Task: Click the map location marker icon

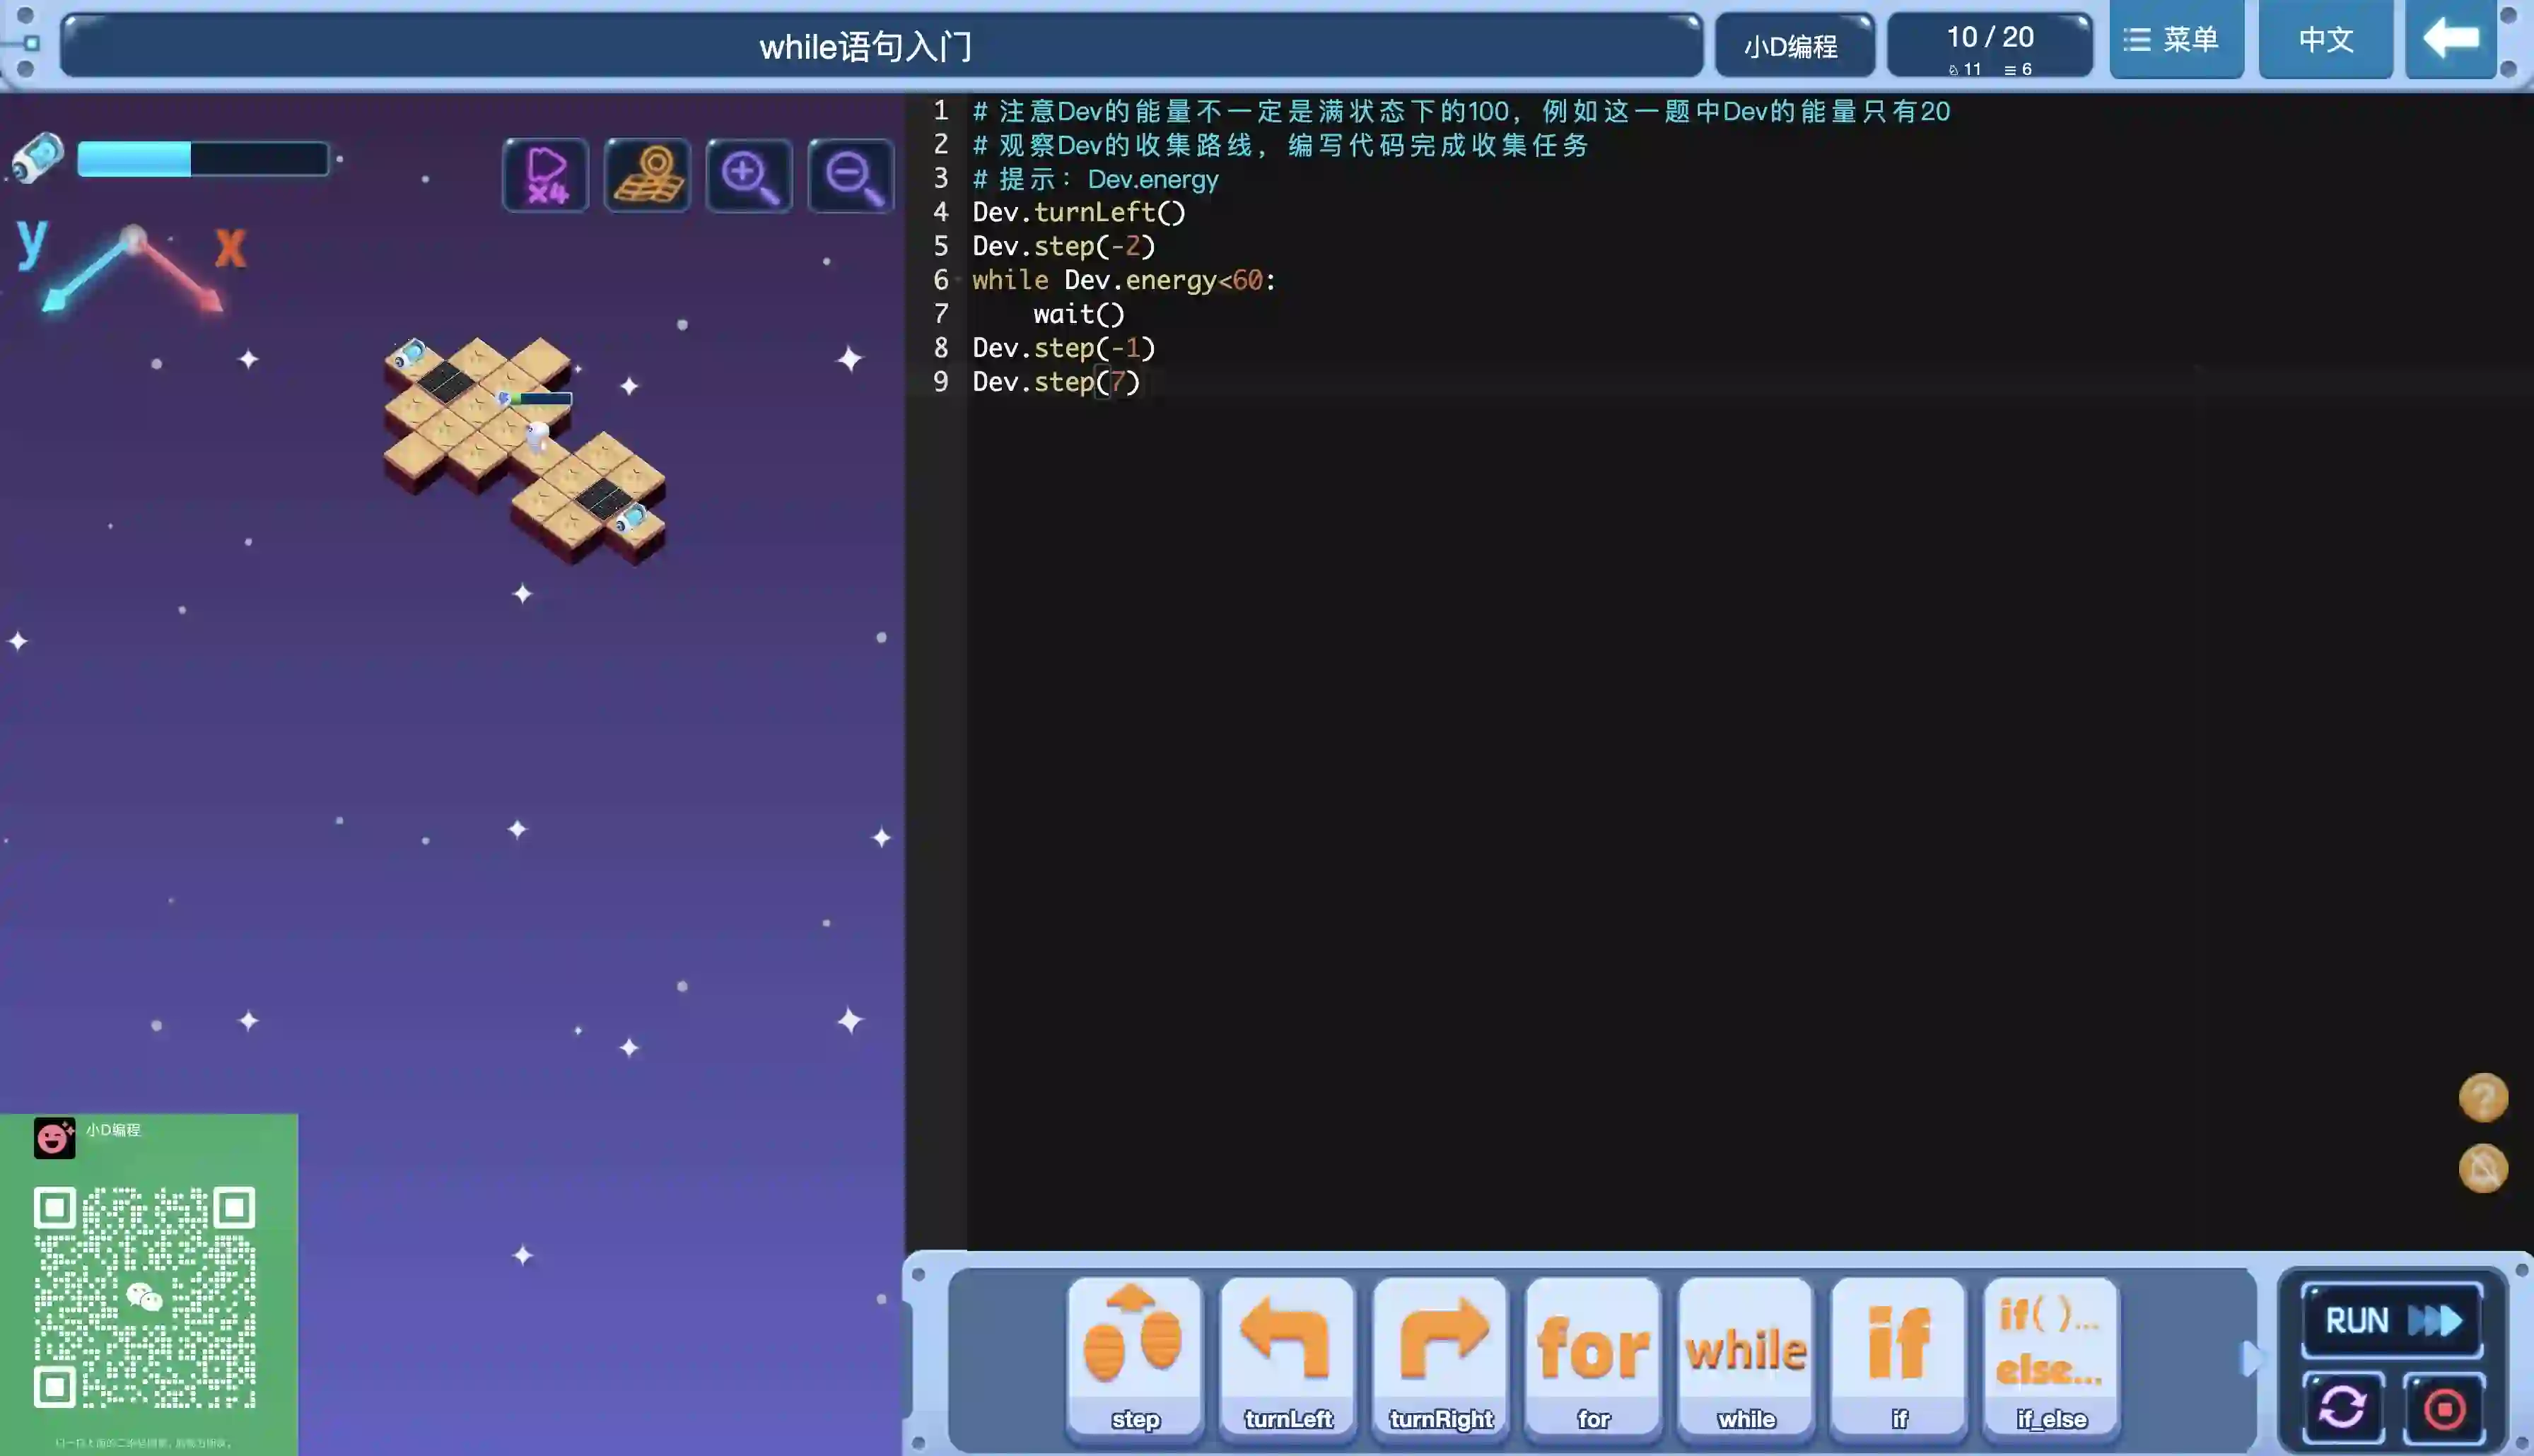Action: 648,175
